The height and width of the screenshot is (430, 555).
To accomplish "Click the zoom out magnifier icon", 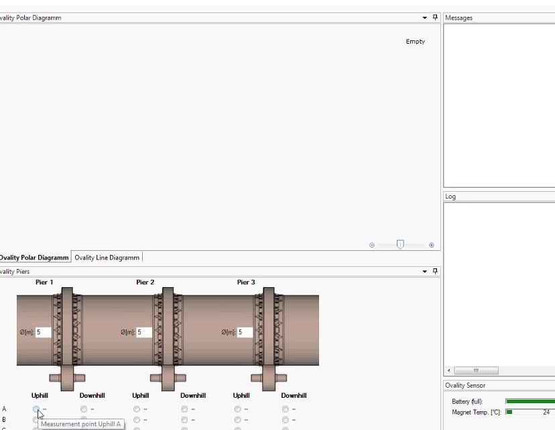I will pos(371,245).
